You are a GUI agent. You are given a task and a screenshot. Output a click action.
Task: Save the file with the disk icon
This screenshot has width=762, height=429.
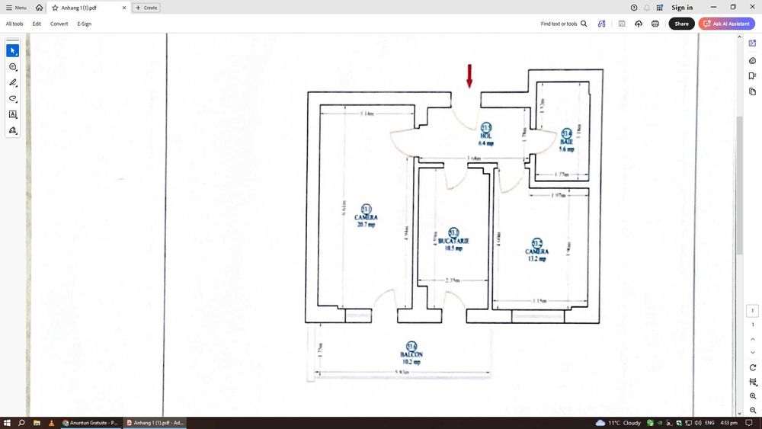[x=622, y=24]
